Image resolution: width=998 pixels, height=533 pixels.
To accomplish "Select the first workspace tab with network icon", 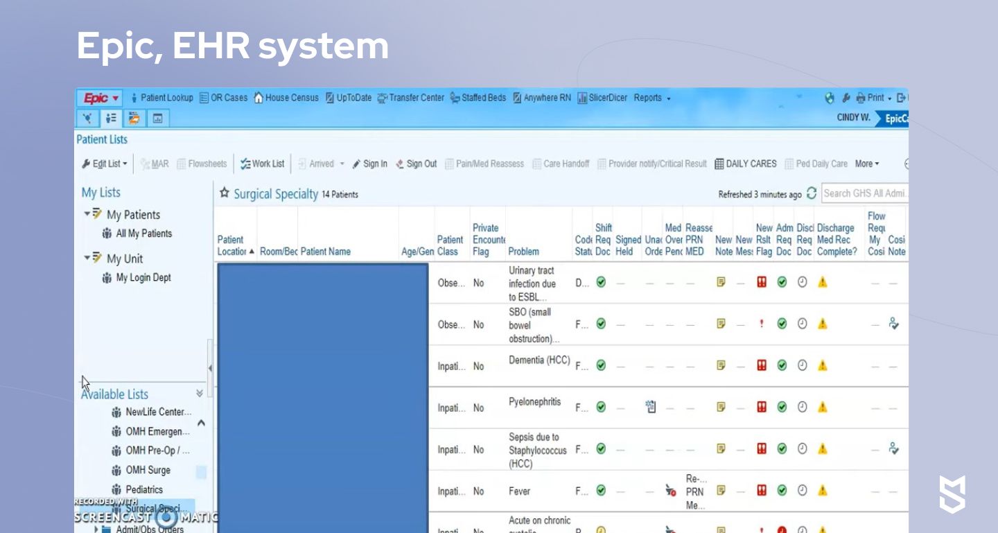I will (88, 118).
